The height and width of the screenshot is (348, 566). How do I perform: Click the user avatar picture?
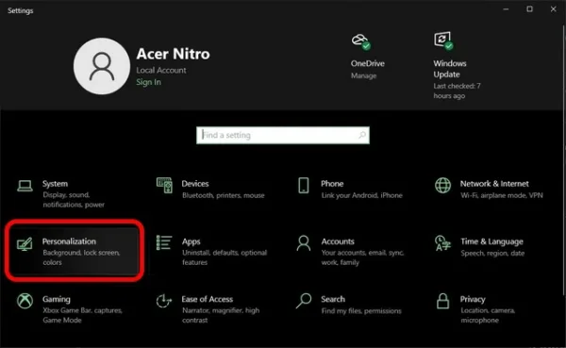click(x=102, y=66)
